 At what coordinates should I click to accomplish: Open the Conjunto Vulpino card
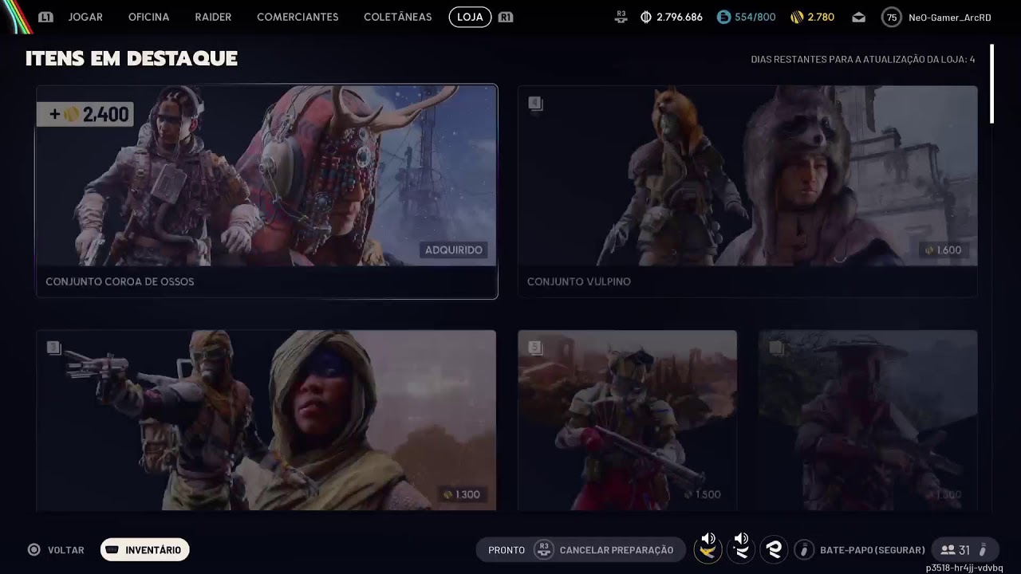[747, 191]
